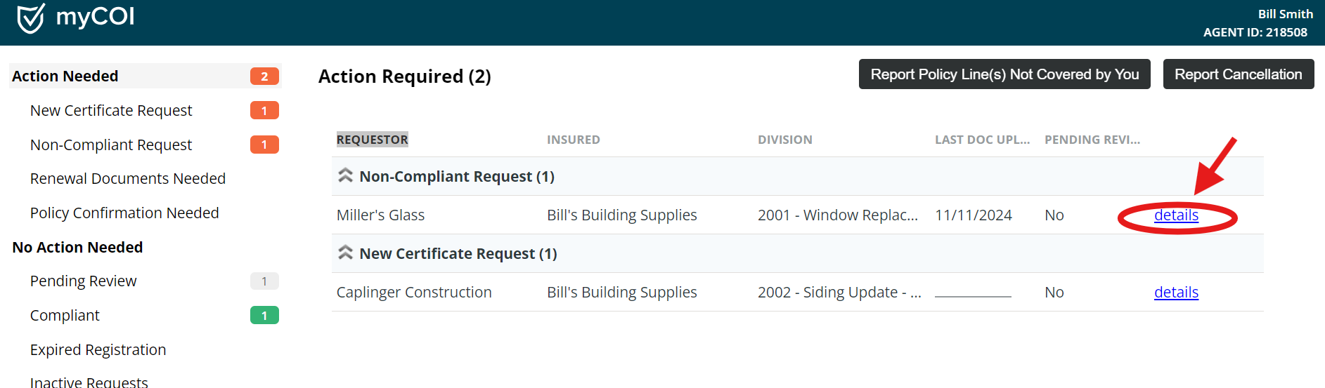Viewport: 1325px width, 388px height.
Task: Sort by the Insured column header
Action: tap(574, 140)
